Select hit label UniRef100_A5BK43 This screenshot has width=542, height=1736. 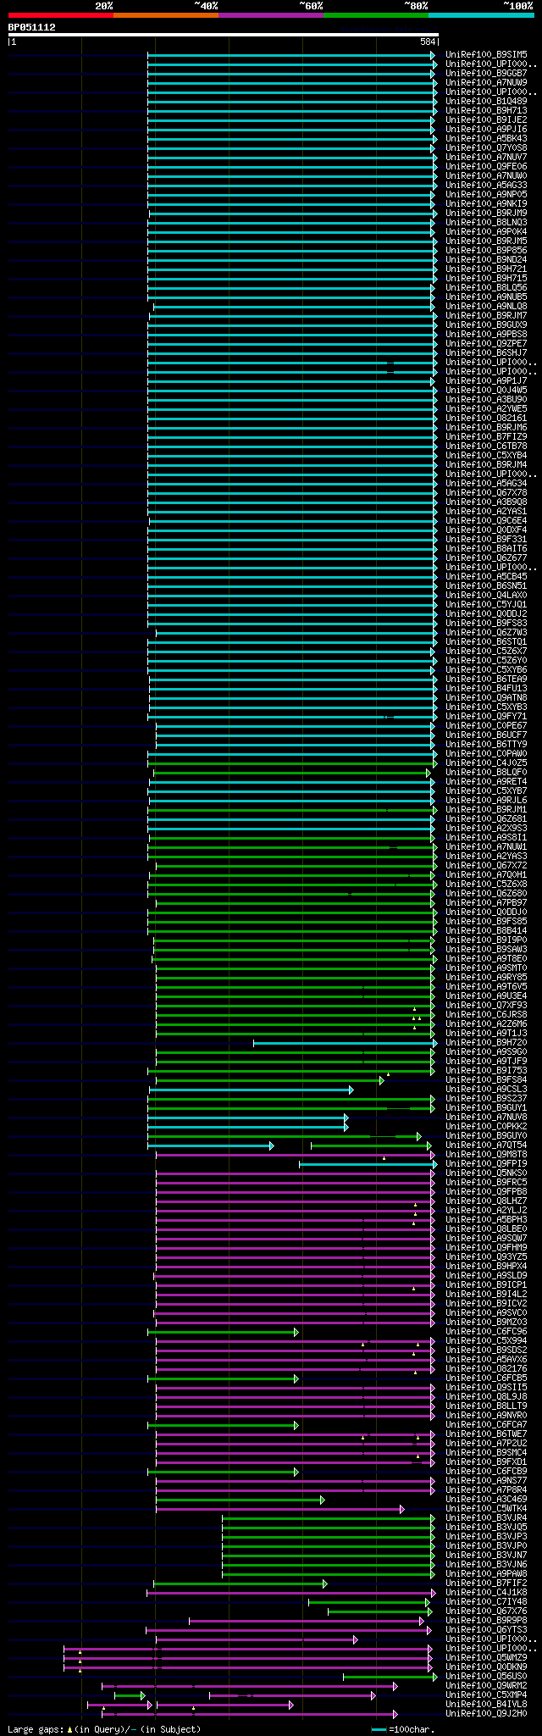point(486,139)
